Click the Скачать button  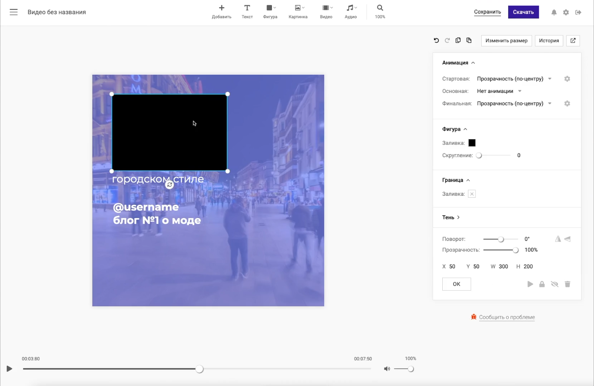[x=523, y=12]
